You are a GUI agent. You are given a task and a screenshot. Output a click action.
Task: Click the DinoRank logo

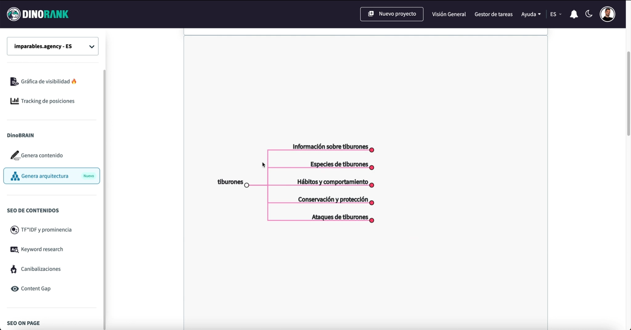(38, 14)
